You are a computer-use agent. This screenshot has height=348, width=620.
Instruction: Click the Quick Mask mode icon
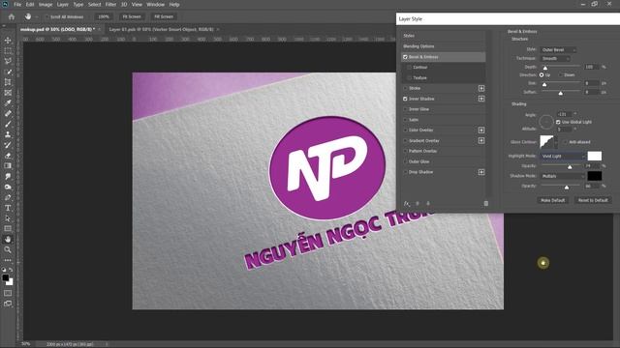coord(8,293)
